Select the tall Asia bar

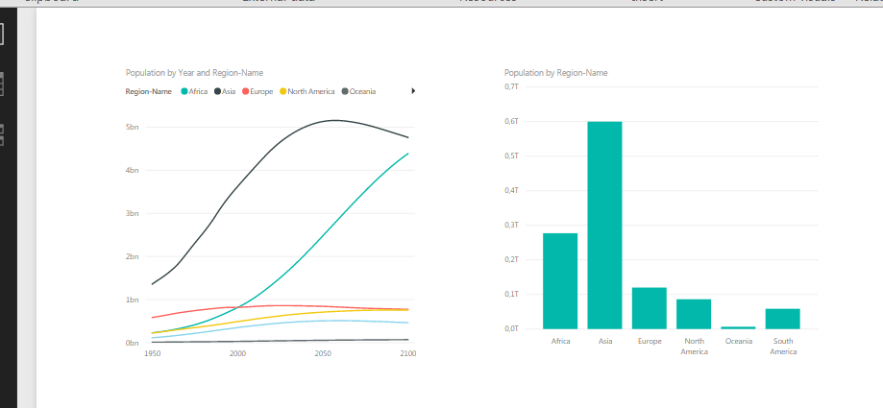click(604, 225)
